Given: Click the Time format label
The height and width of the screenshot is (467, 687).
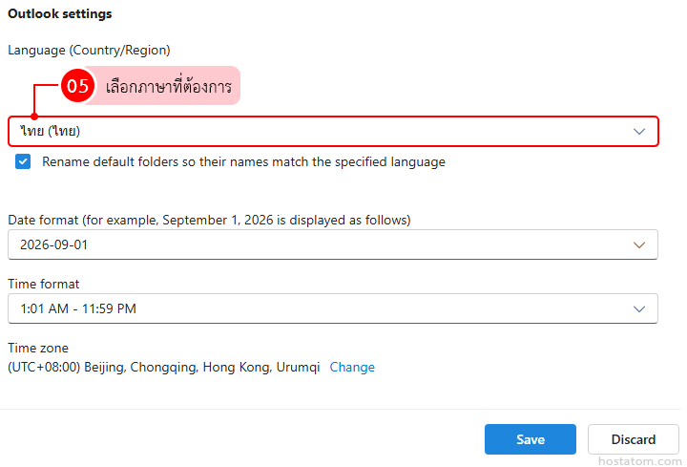Looking at the screenshot, I should (44, 285).
